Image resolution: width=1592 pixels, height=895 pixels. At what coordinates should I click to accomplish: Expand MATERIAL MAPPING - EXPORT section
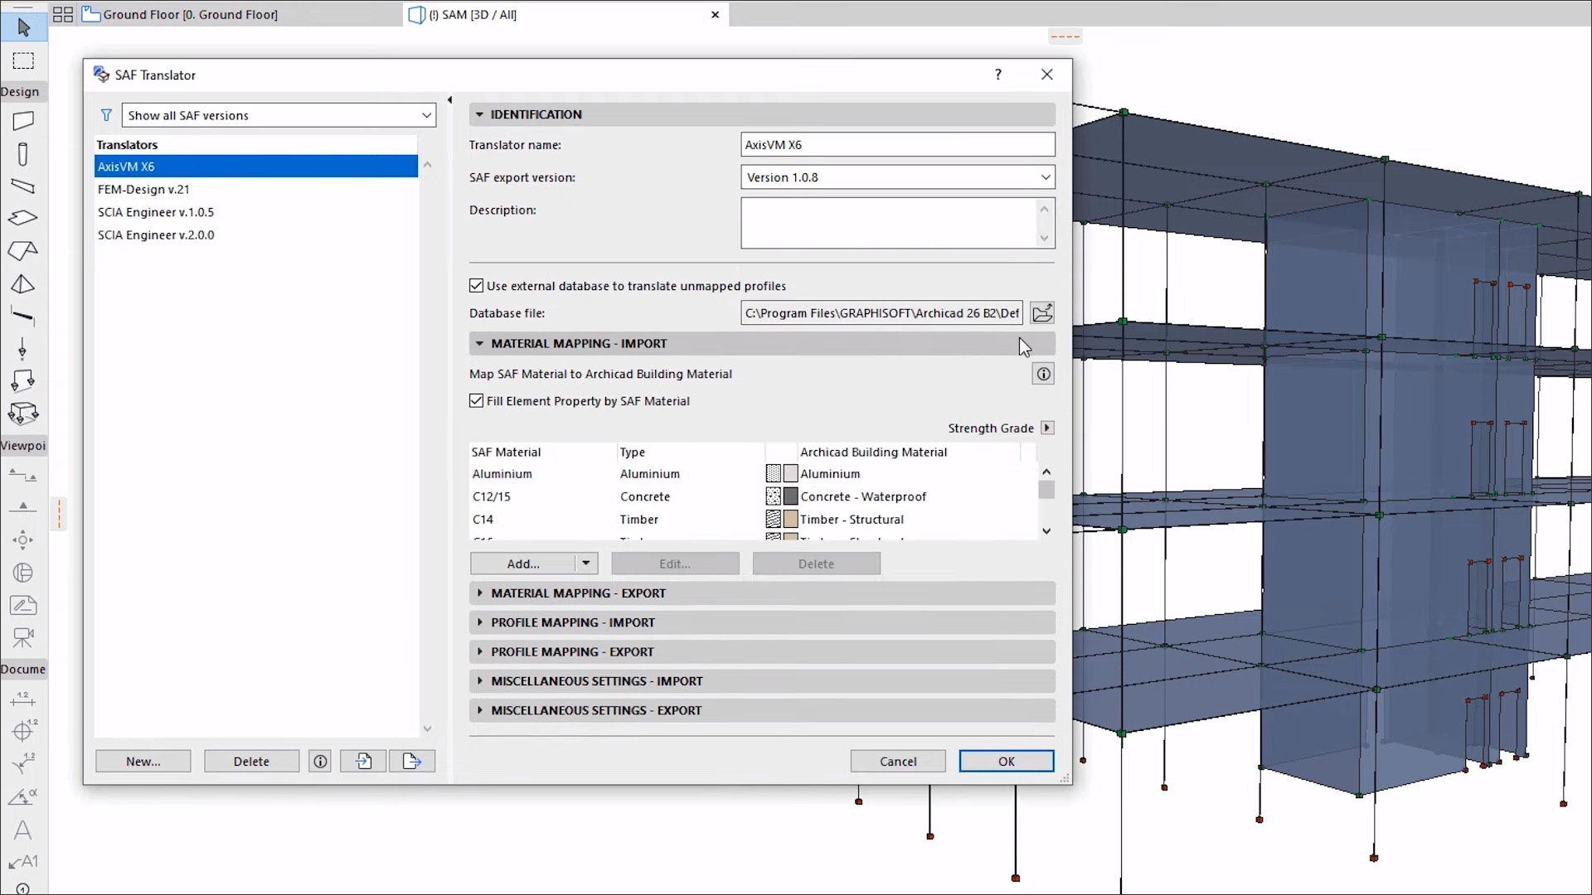point(479,593)
